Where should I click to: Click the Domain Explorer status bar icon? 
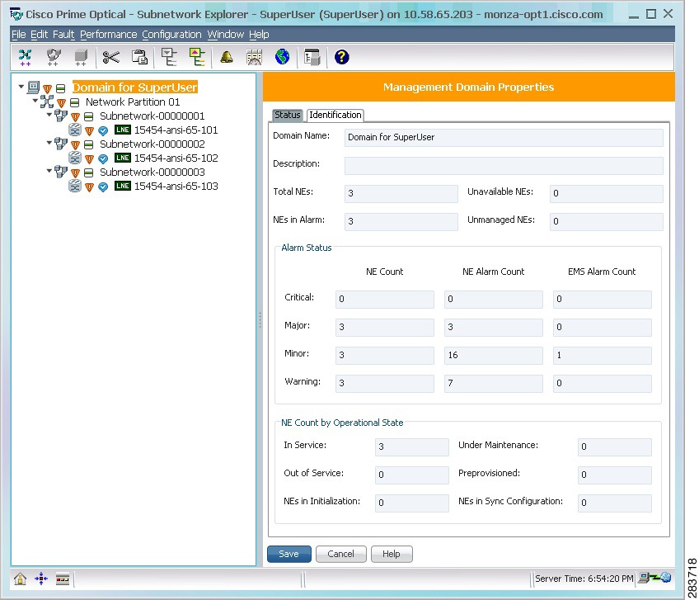[41, 579]
